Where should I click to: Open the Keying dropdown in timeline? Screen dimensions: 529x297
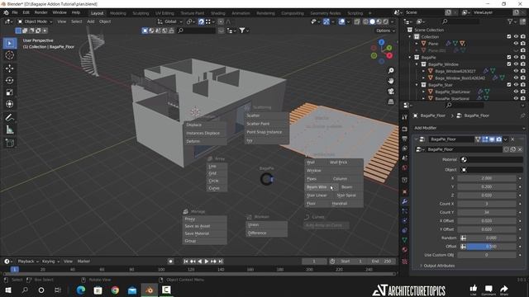click(x=50, y=262)
